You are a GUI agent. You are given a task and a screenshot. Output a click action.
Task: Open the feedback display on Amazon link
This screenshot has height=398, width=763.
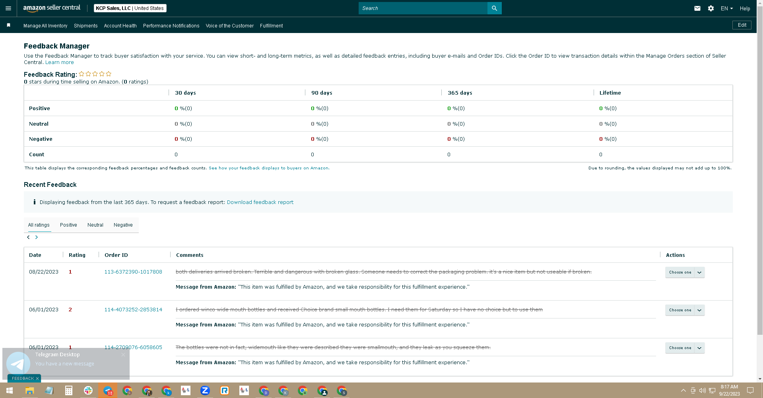(x=269, y=168)
